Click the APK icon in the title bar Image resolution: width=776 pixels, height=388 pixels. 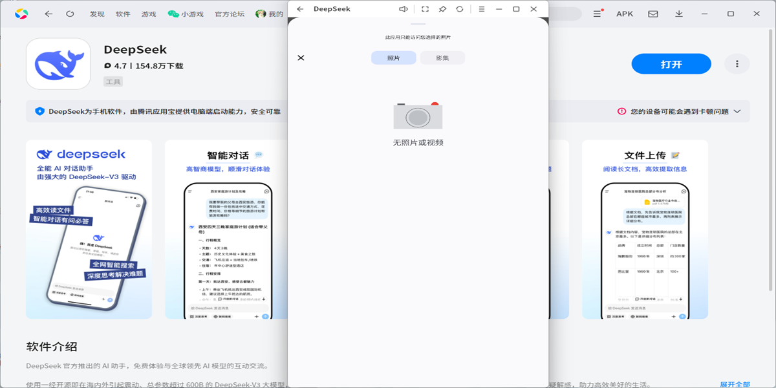tap(625, 14)
